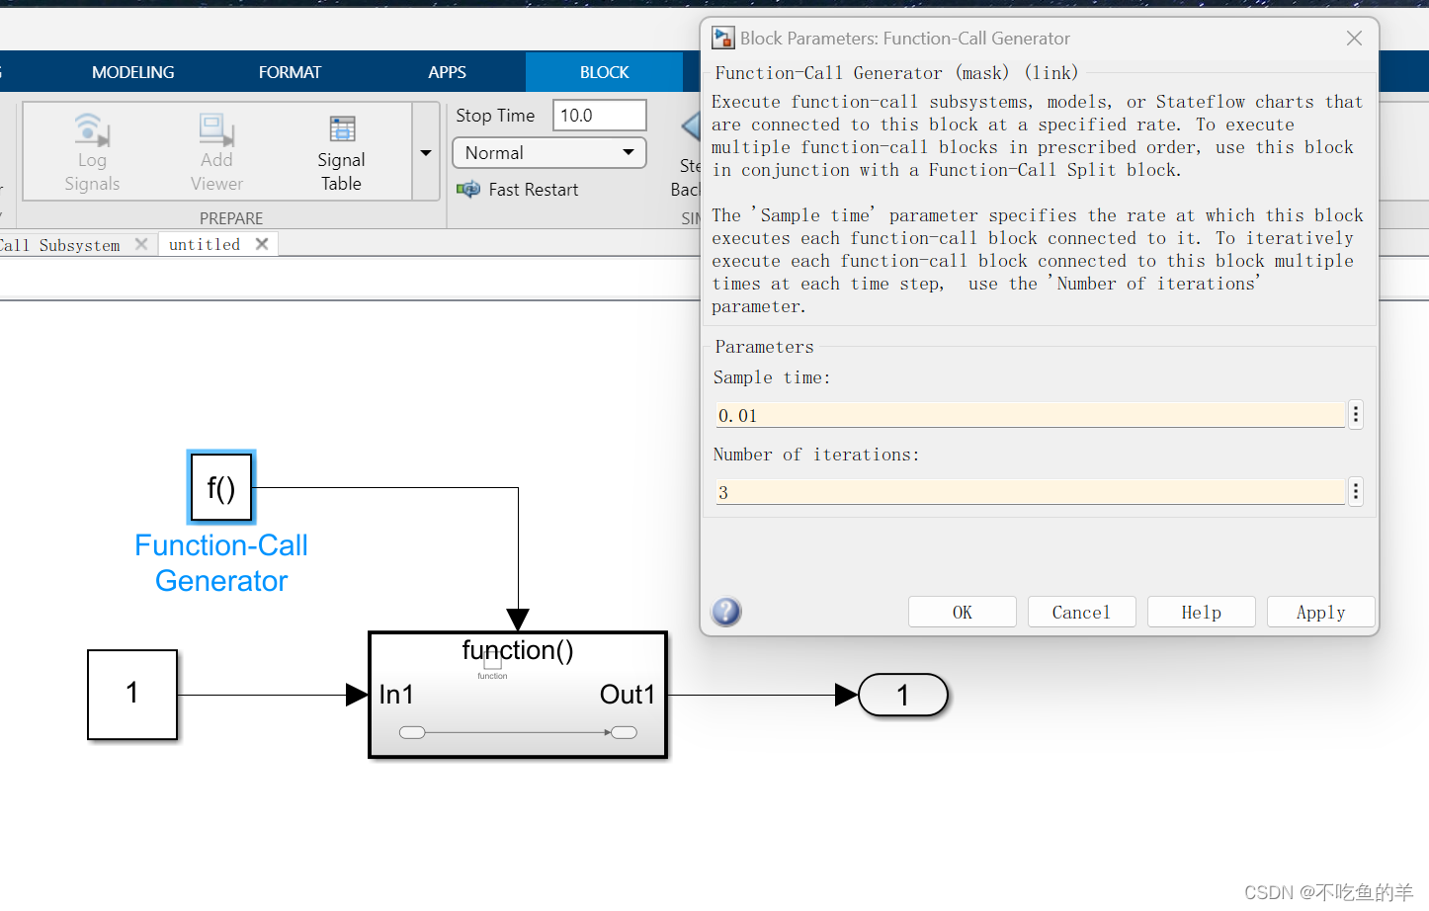1429x911 pixels.
Task: Open the Signal Table tool
Action: point(341,150)
